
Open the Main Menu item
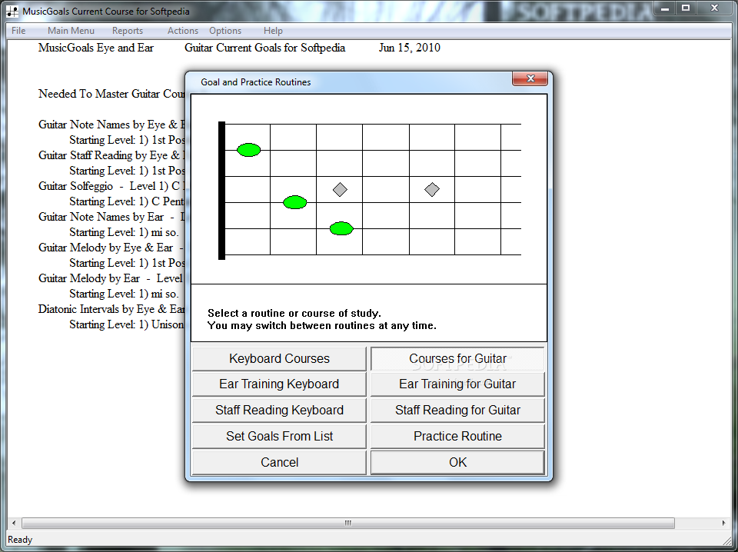point(71,31)
